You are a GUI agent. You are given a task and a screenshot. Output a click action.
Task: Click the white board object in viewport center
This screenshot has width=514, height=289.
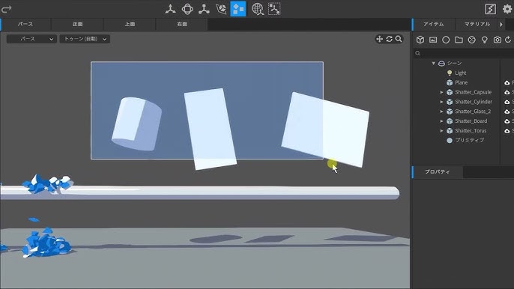pos(210,129)
